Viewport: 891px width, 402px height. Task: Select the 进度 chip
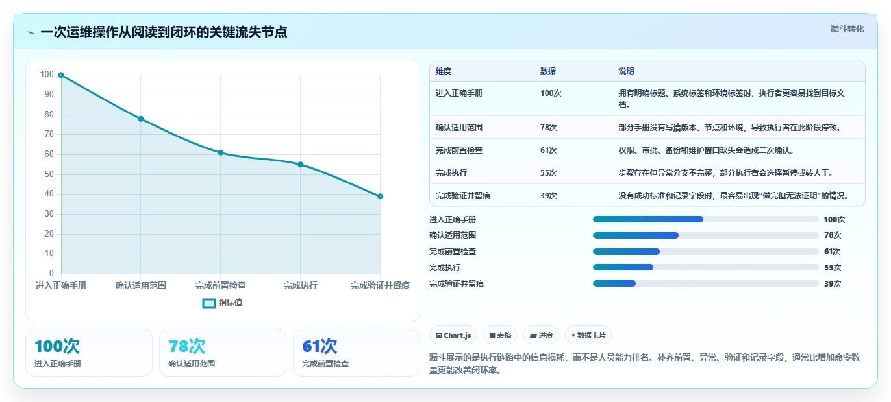click(541, 335)
